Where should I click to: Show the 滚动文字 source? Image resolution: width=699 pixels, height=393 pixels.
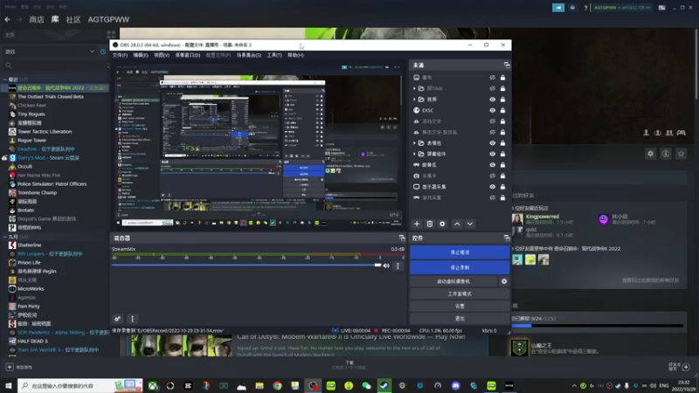(x=492, y=121)
